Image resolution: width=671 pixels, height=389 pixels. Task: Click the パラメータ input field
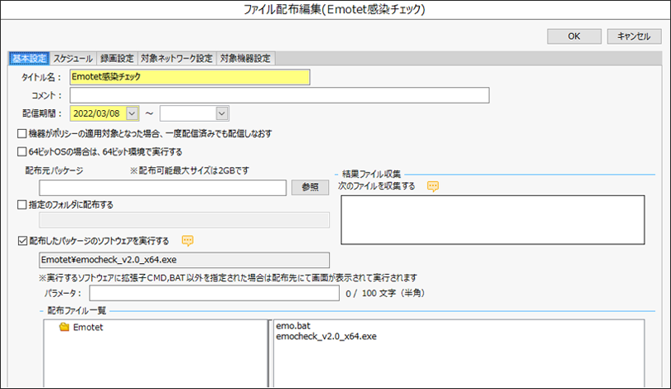pos(215,293)
